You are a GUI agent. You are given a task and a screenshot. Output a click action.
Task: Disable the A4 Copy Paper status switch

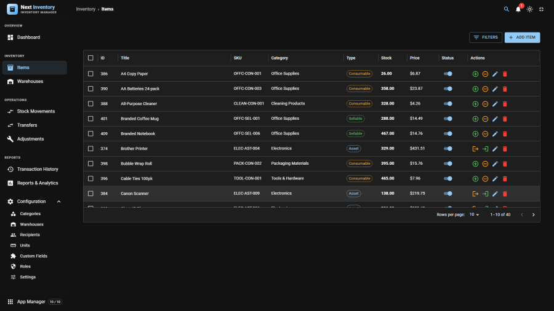point(448,74)
